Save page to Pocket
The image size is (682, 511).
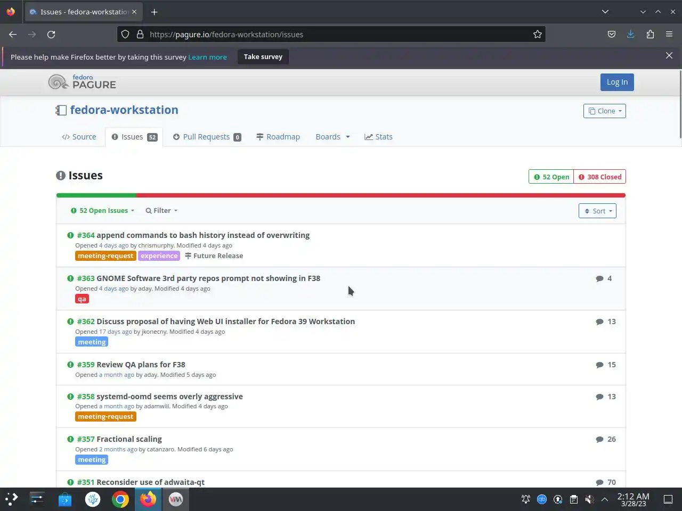pyautogui.click(x=612, y=34)
